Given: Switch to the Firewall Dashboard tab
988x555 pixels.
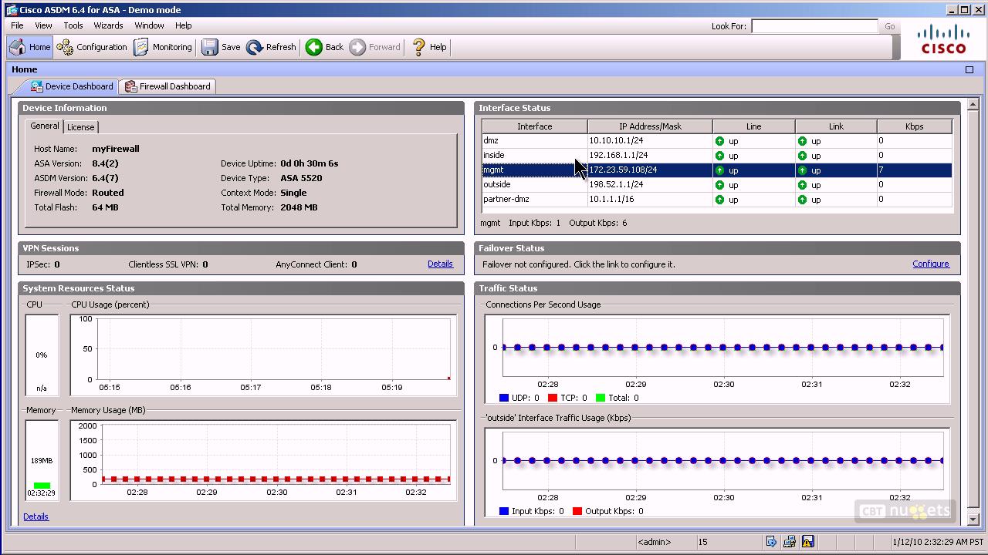Looking at the screenshot, I should click(167, 86).
